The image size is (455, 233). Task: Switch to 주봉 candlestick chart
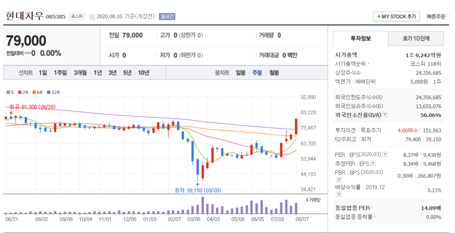coord(257,73)
